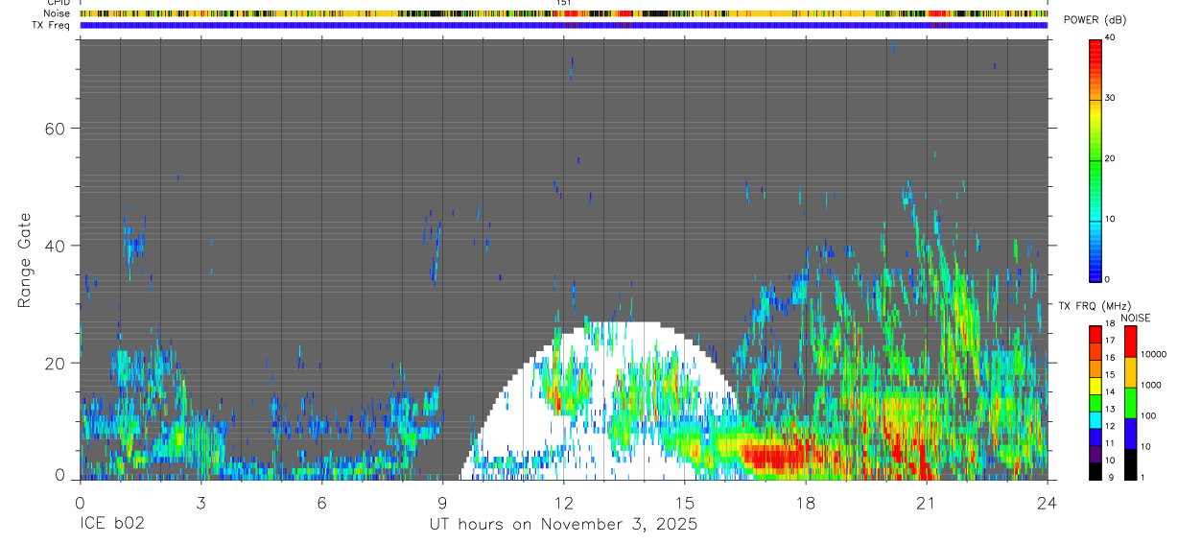Click the black 1 NOISE legend swatch
The height and width of the screenshot is (544, 1178).
point(1131,464)
